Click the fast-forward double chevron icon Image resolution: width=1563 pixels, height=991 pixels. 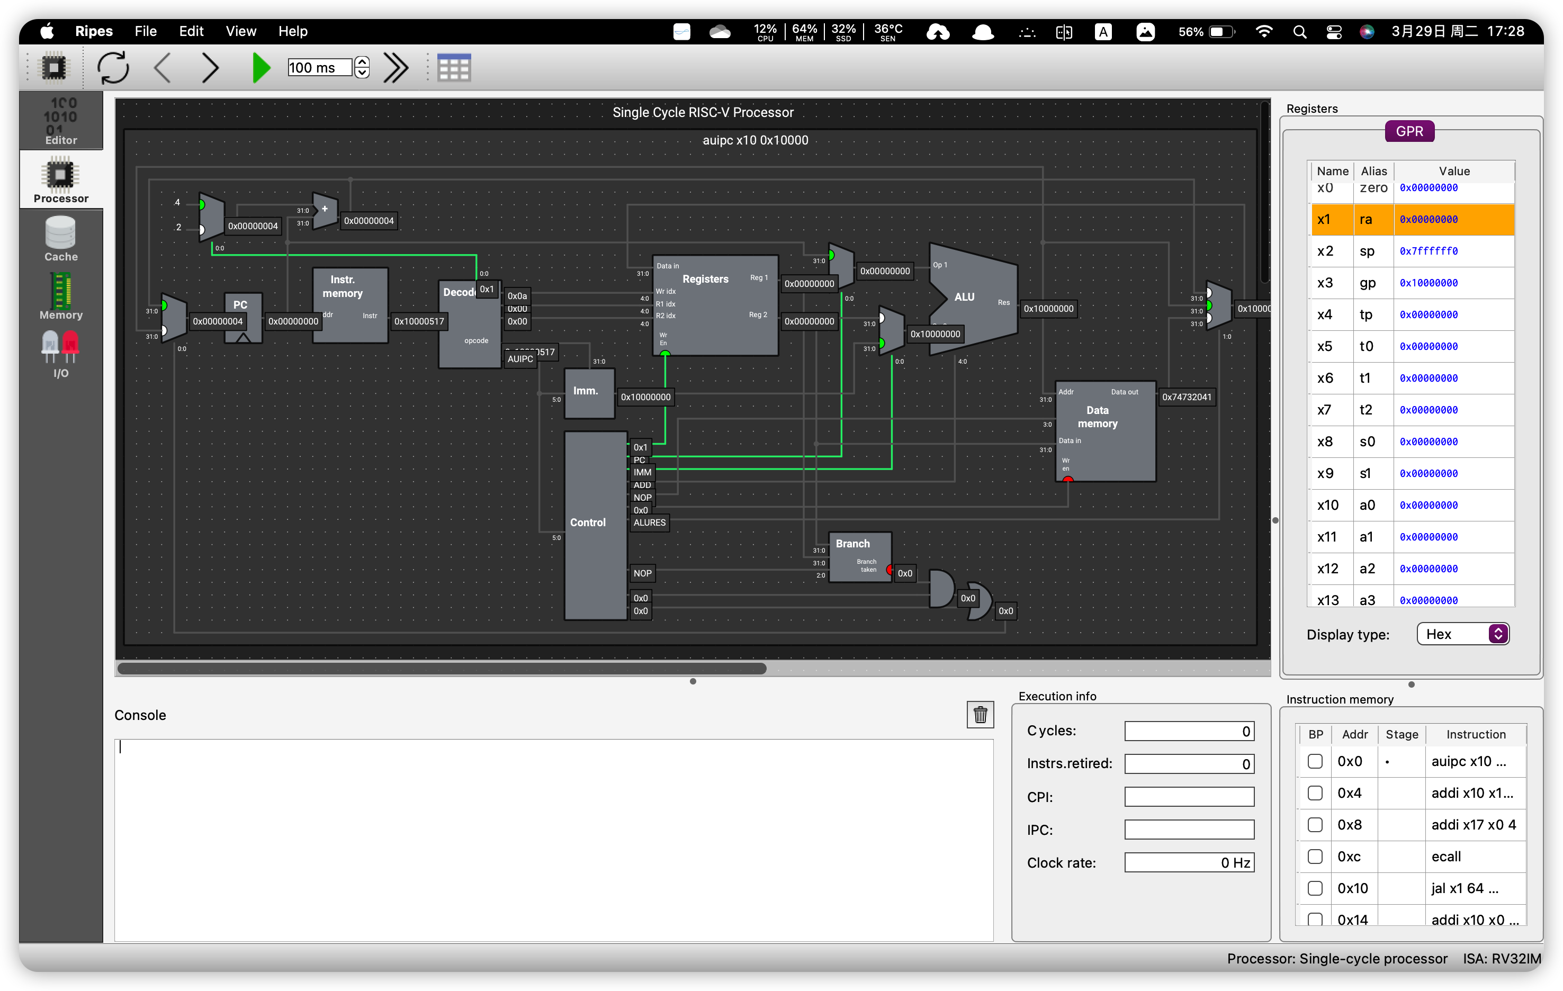(396, 67)
